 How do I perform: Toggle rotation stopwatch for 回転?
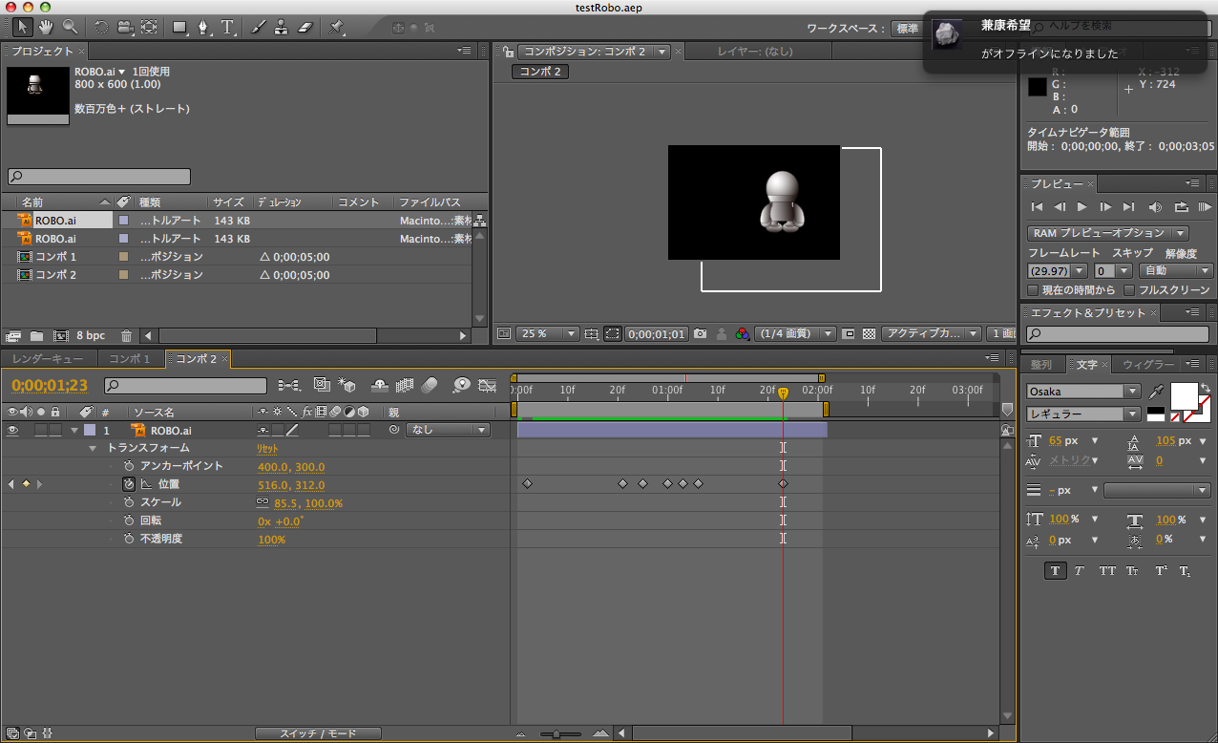129,521
